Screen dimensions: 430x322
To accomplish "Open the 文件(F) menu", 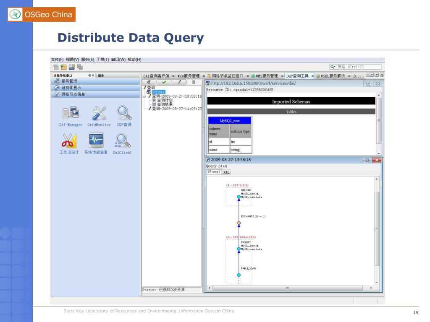I will (x=57, y=60).
